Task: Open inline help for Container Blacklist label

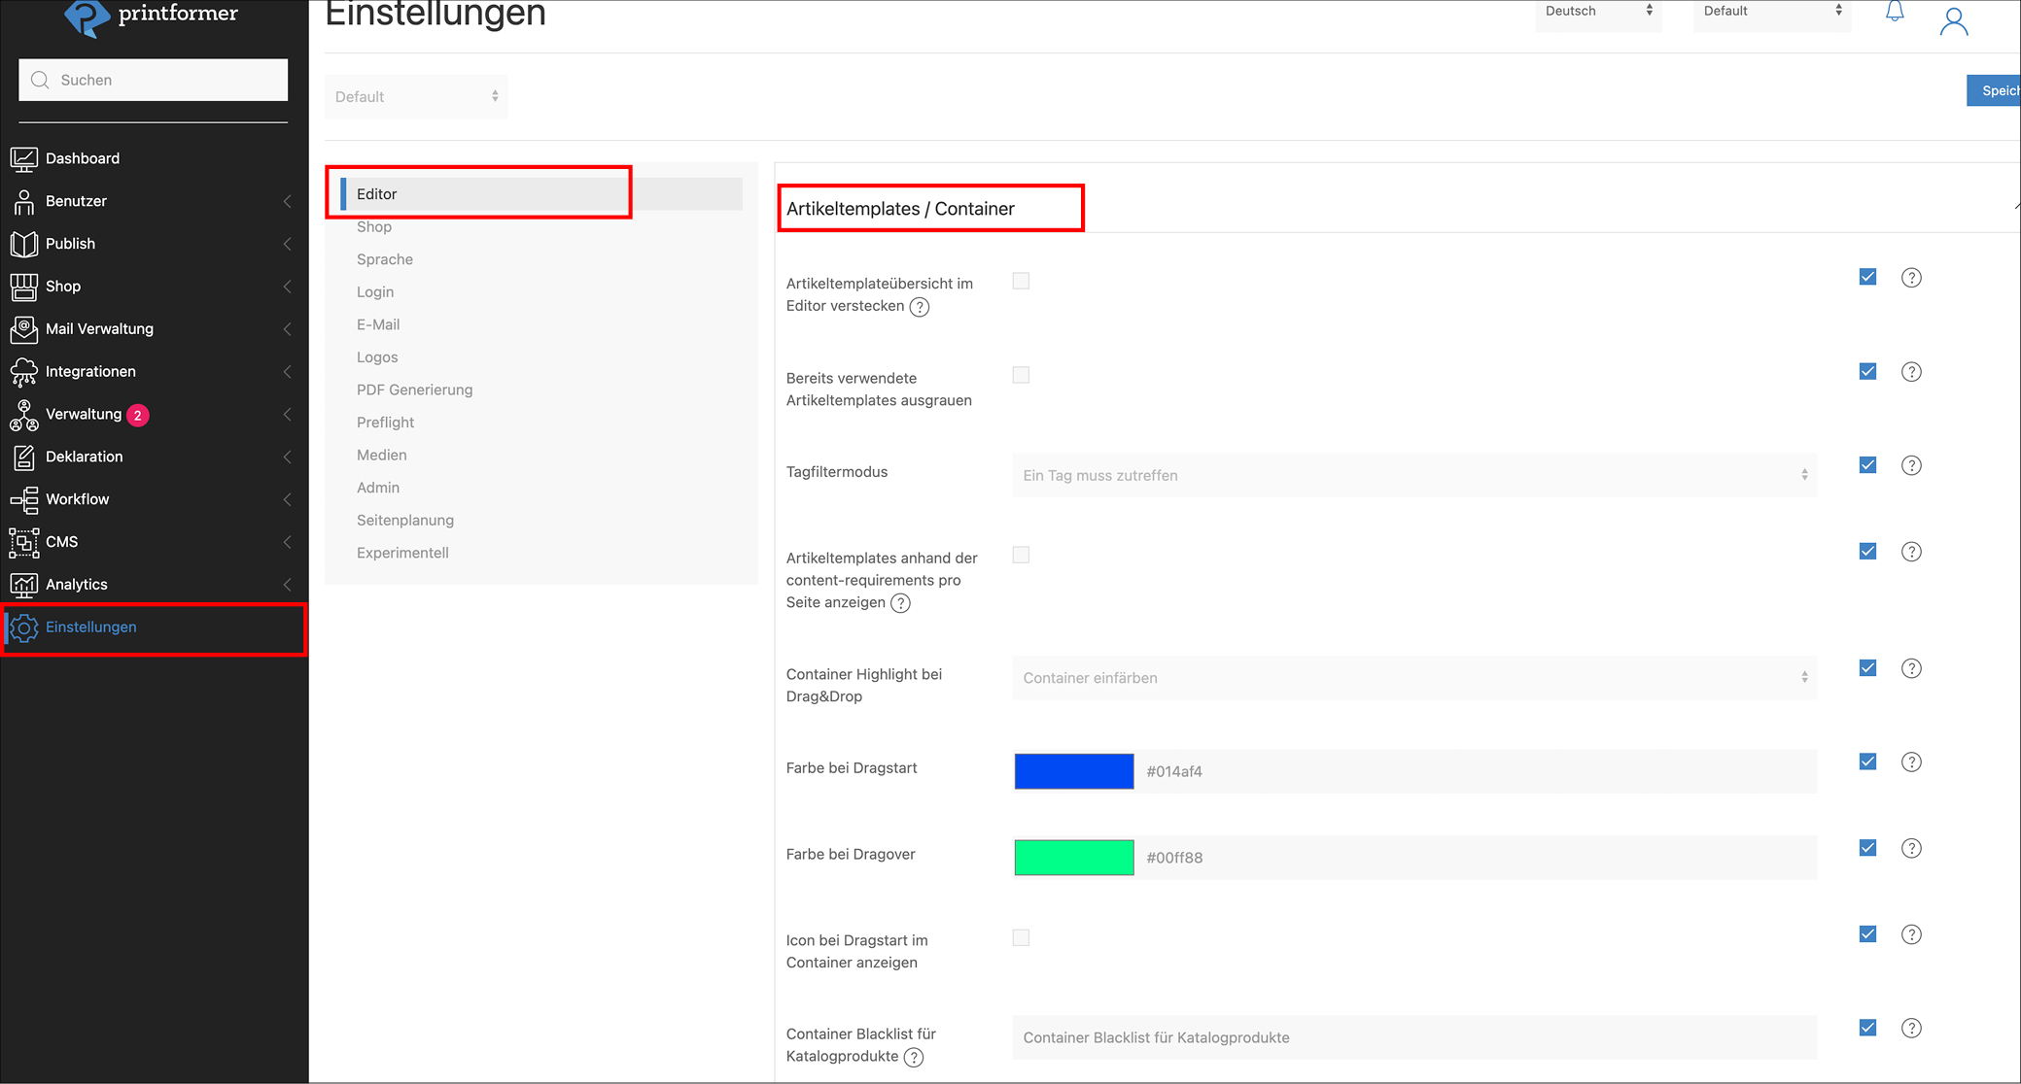Action: click(914, 1057)
